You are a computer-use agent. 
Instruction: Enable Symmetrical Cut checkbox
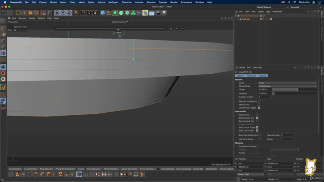(257, 121)
